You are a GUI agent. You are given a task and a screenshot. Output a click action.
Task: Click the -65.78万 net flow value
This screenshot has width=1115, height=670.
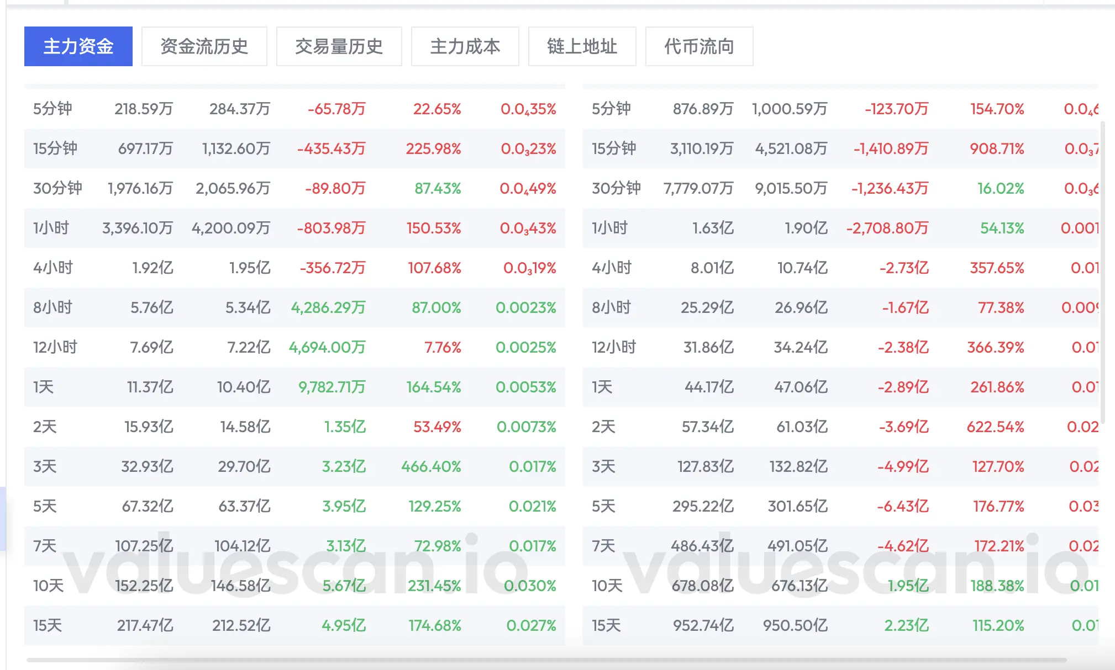pos(336,109)
